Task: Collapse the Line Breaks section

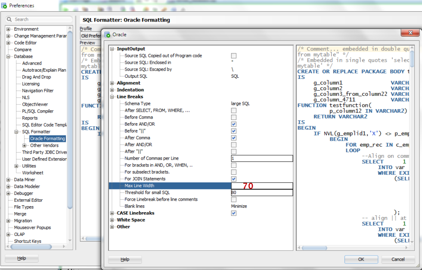Action: tap(112, 97)
